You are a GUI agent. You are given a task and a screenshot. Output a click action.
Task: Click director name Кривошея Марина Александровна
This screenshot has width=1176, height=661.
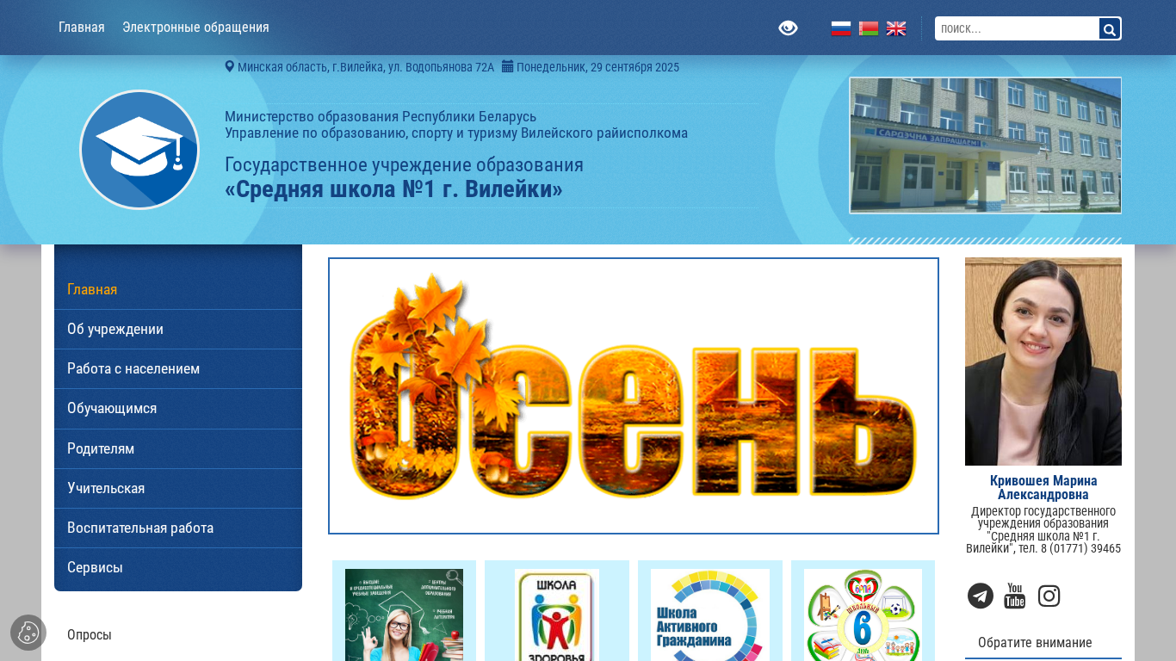[1043, 487]
